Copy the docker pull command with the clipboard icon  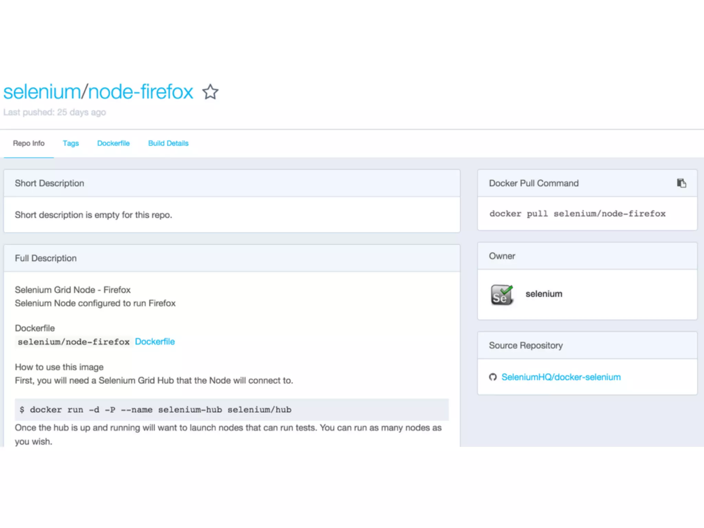pyautogui.click(x=681, y=183)
